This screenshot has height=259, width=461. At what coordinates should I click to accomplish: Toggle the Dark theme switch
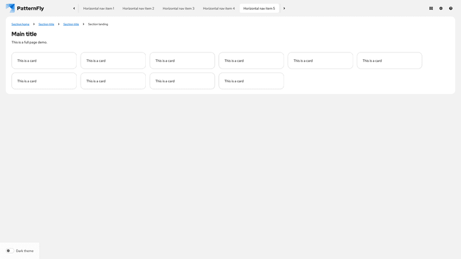10,251
